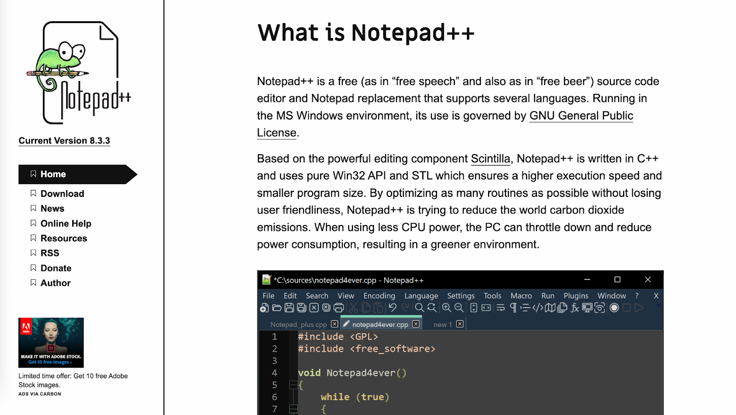Click the Play Macro triangle icon

point(639,308)
